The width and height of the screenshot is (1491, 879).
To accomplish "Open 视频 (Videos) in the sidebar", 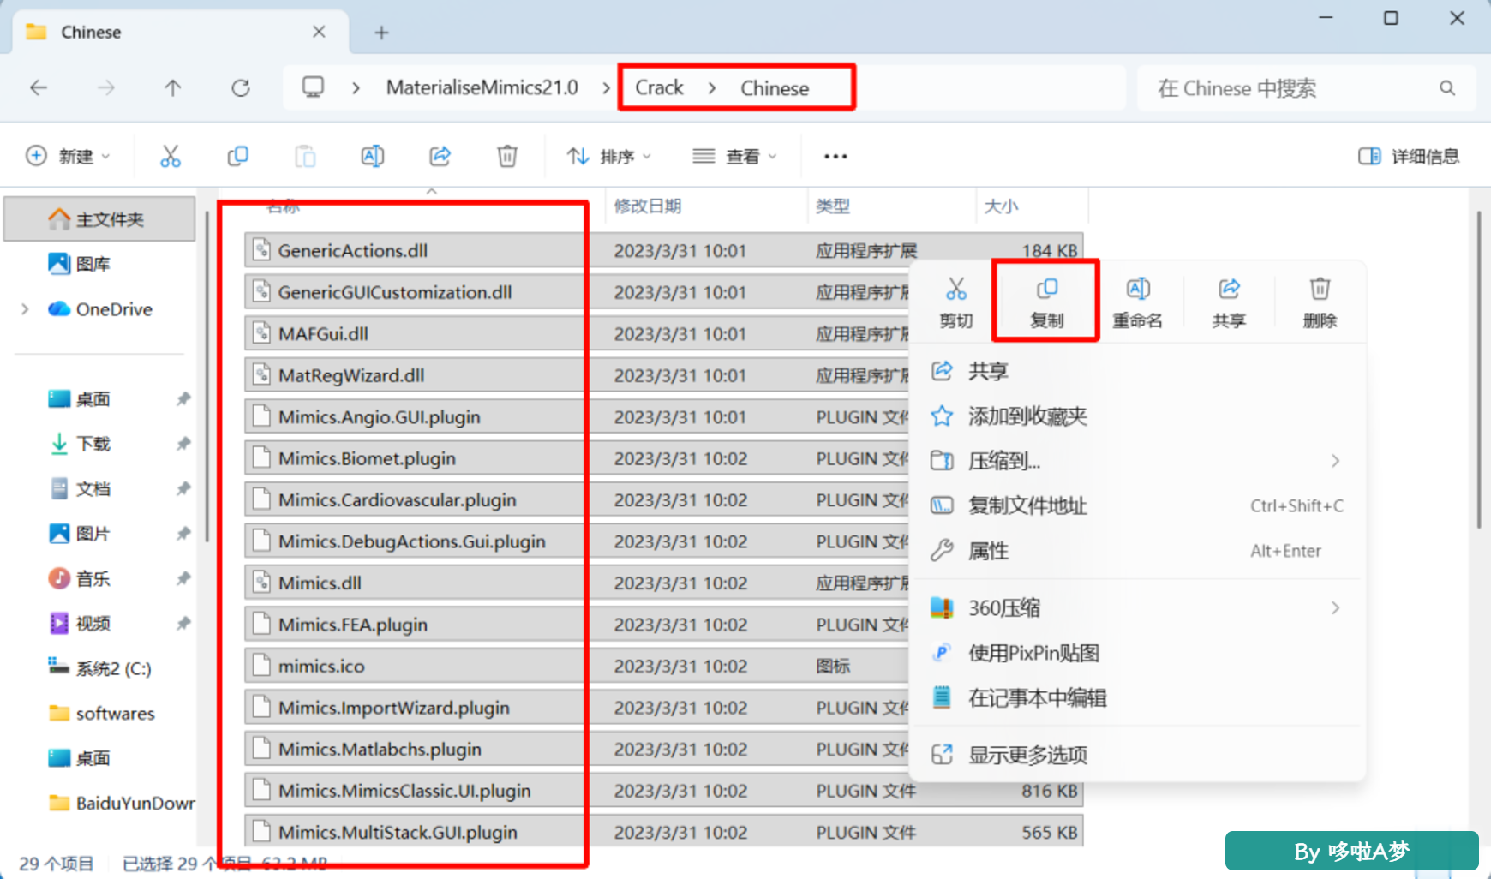I will tap(93, 623).
